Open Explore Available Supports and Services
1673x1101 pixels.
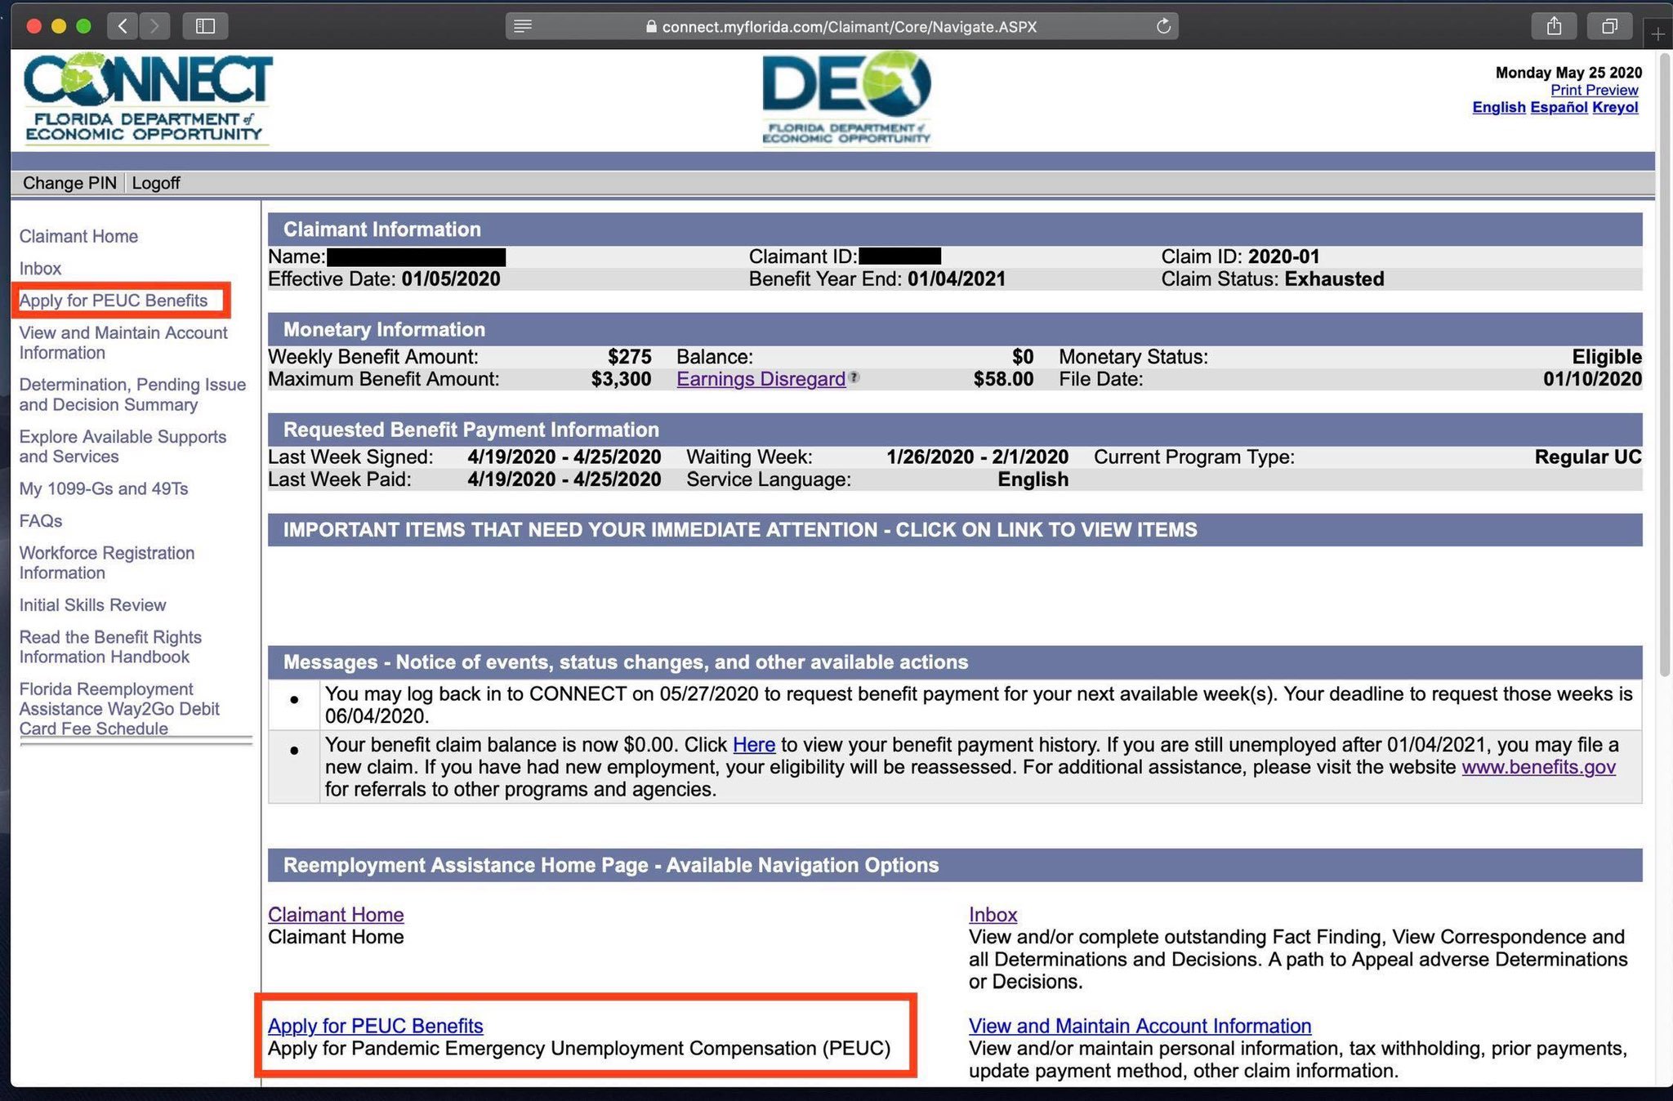click(123, 447)
